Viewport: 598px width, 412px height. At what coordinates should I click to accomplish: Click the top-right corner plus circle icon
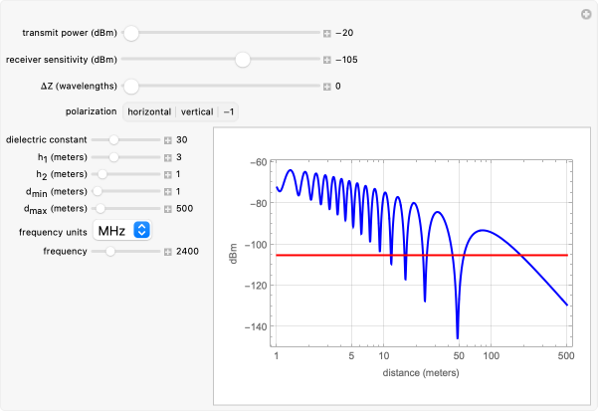[x=586, y=14]
